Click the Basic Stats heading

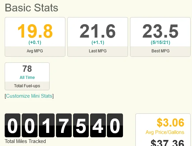[31, 8]
